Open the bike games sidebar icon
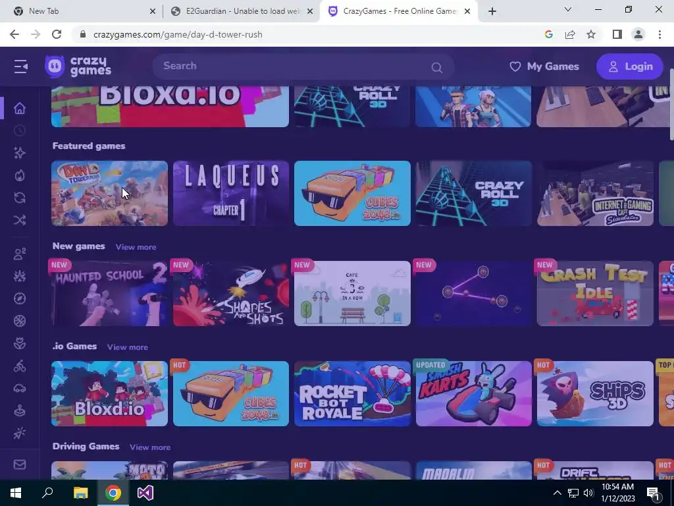The height and width of the screenshot is (506, 674). tap(20, 366)
